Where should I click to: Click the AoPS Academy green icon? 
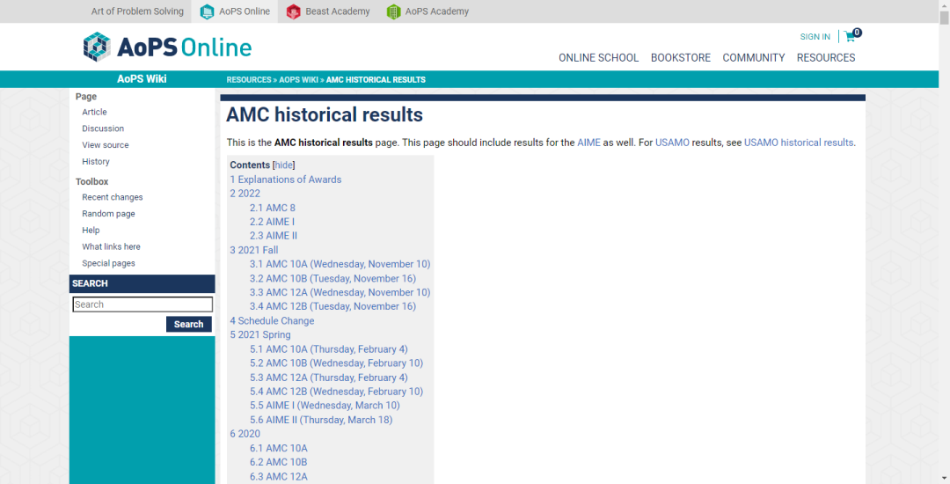[393, 11]
